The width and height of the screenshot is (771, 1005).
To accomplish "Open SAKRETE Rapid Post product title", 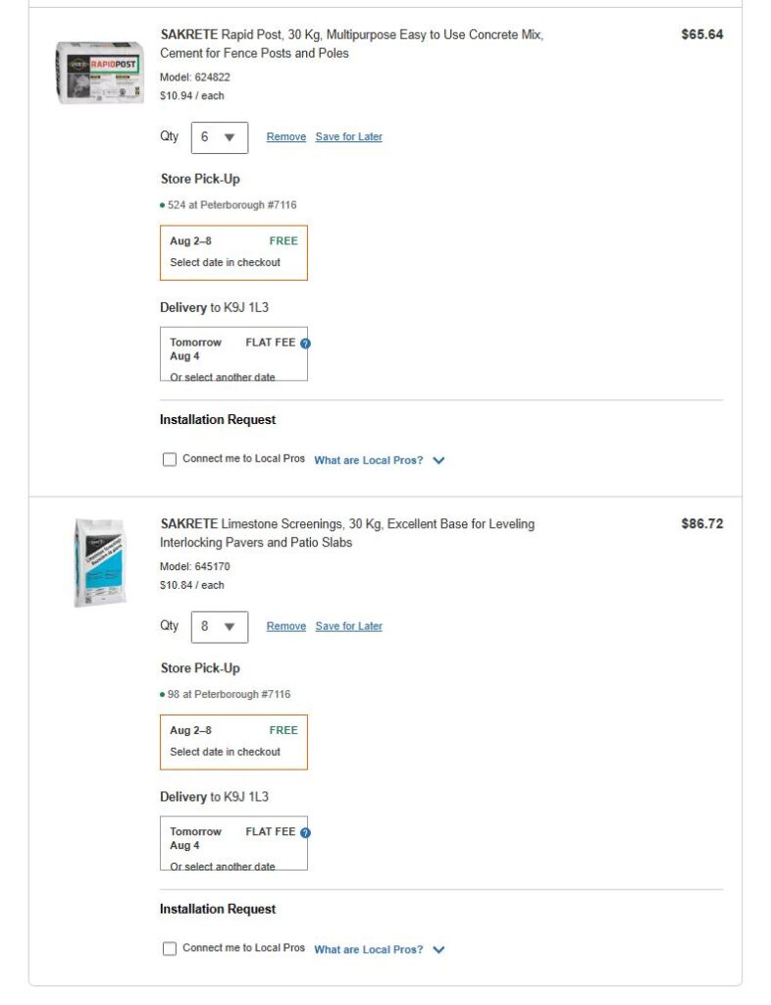I will point(351,43).
